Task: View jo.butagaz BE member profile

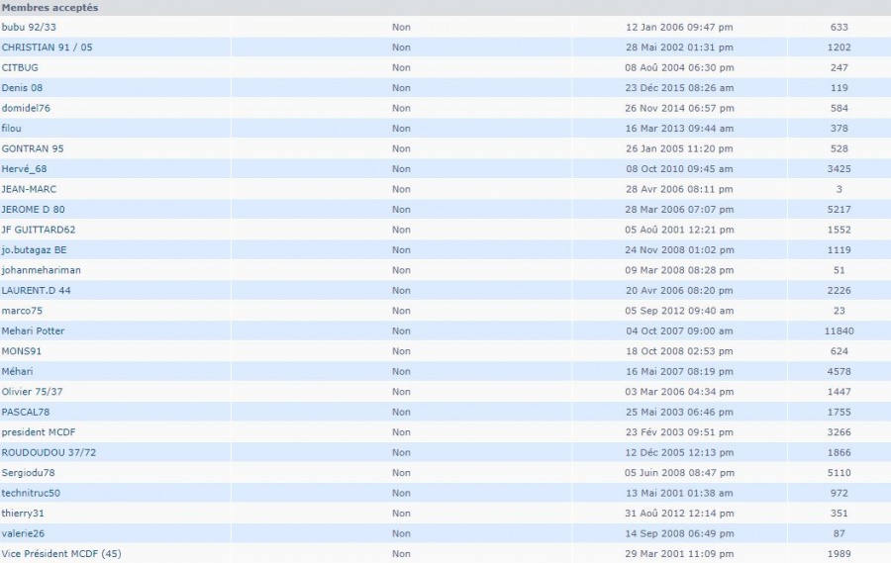Action: 34,250
